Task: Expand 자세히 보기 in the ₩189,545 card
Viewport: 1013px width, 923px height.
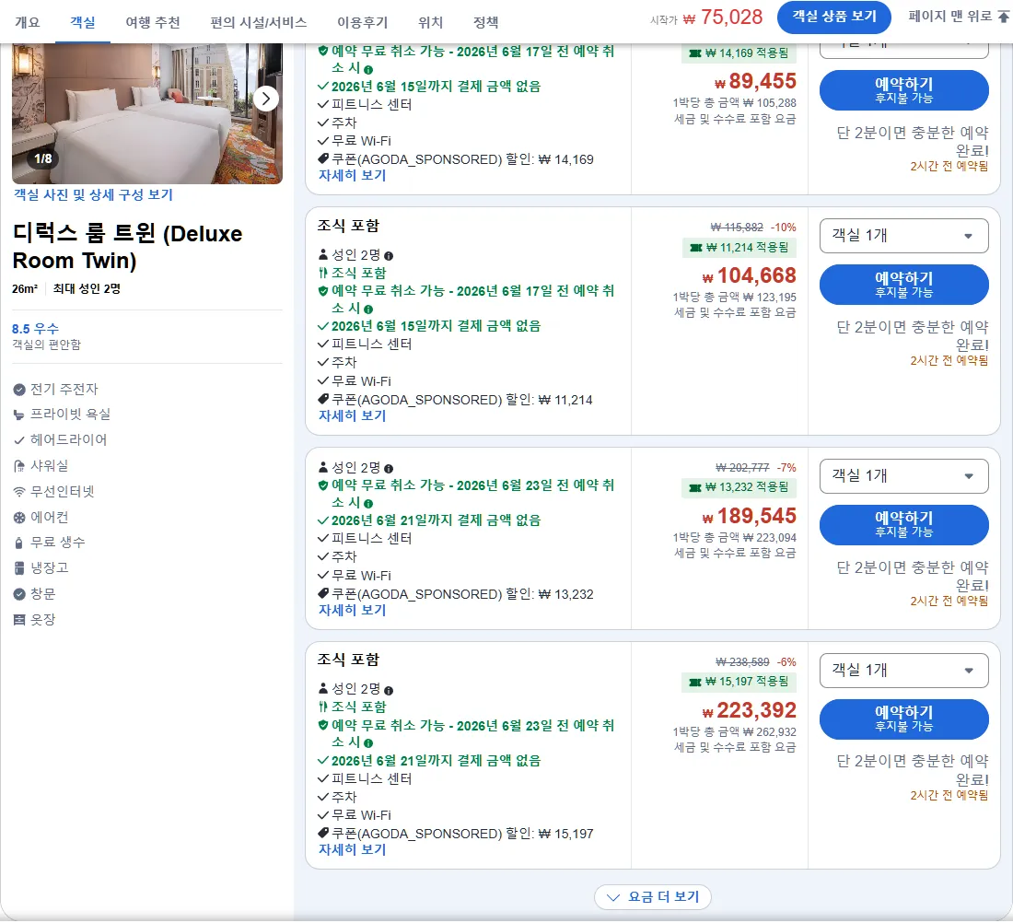Action: 352,610
